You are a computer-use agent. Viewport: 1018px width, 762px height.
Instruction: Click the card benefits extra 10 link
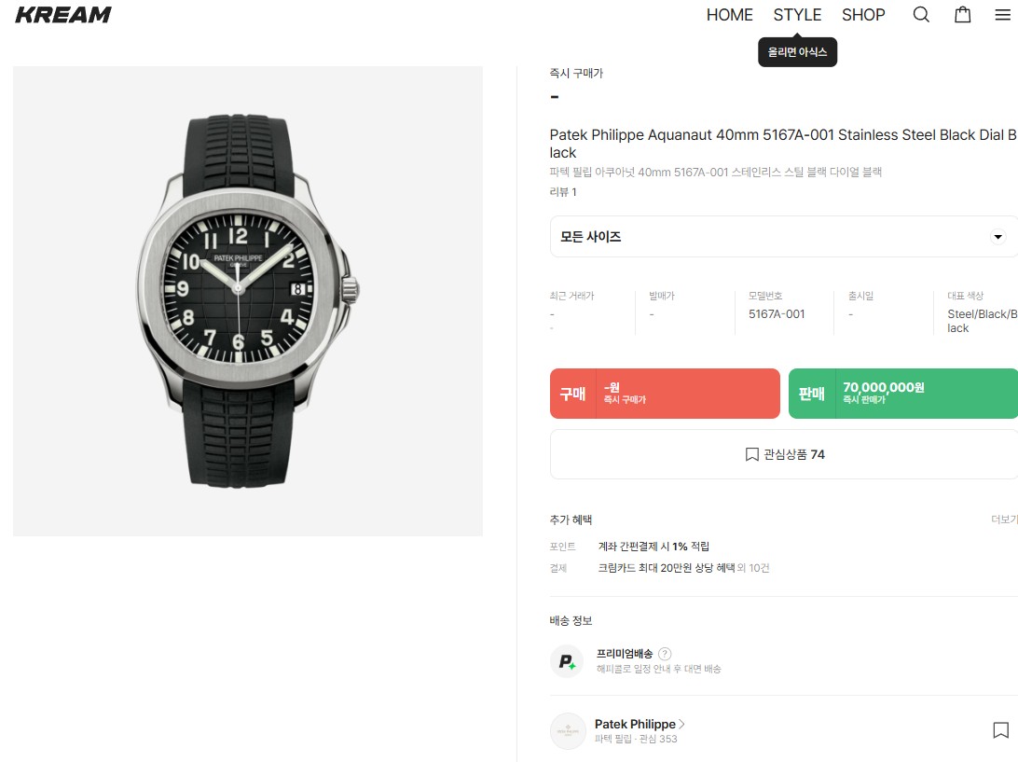752,568
